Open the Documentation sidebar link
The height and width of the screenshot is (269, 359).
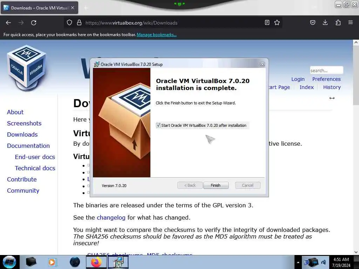(x=28, y=146)
